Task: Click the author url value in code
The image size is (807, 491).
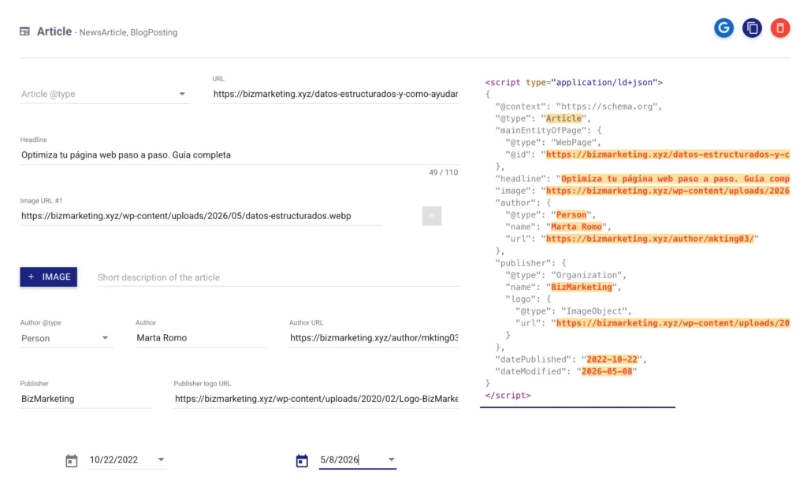Action: click(x=650, y=239)
